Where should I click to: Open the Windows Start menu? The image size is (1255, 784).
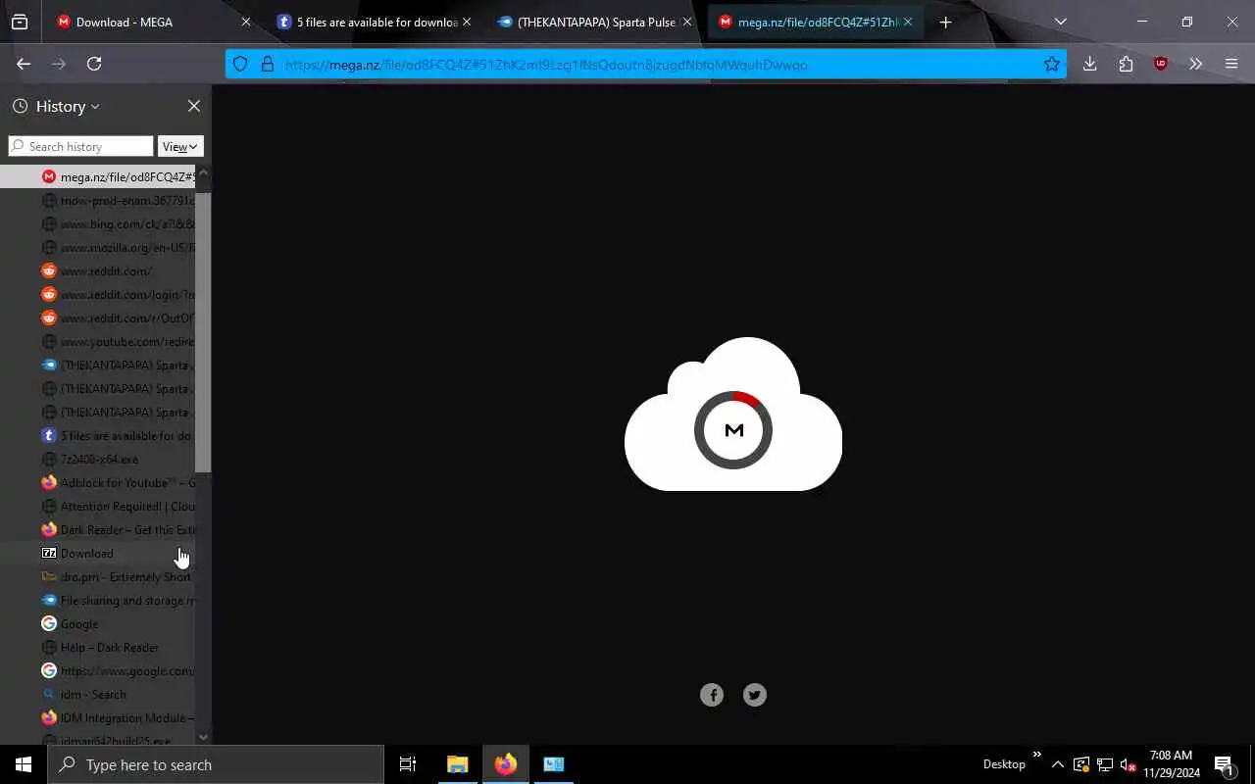(x=24, y=764)
